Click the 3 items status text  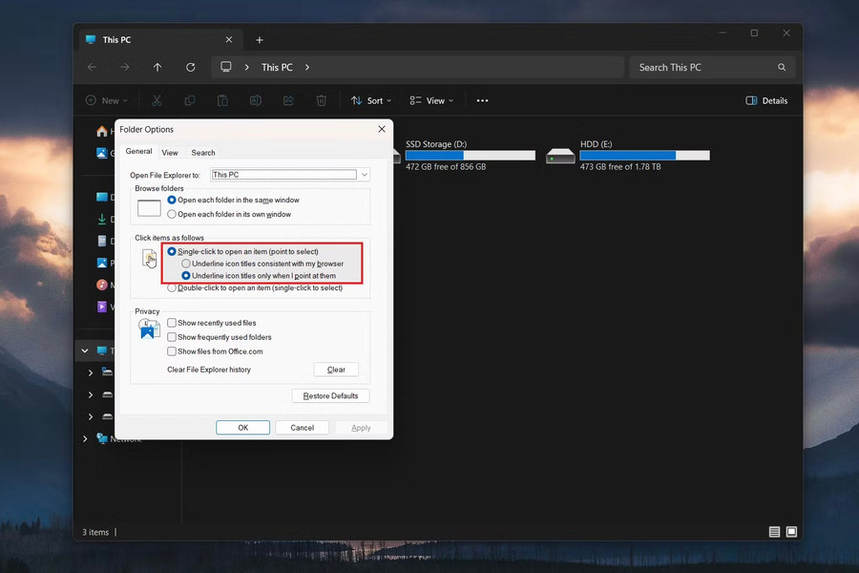tap(95, 533)
